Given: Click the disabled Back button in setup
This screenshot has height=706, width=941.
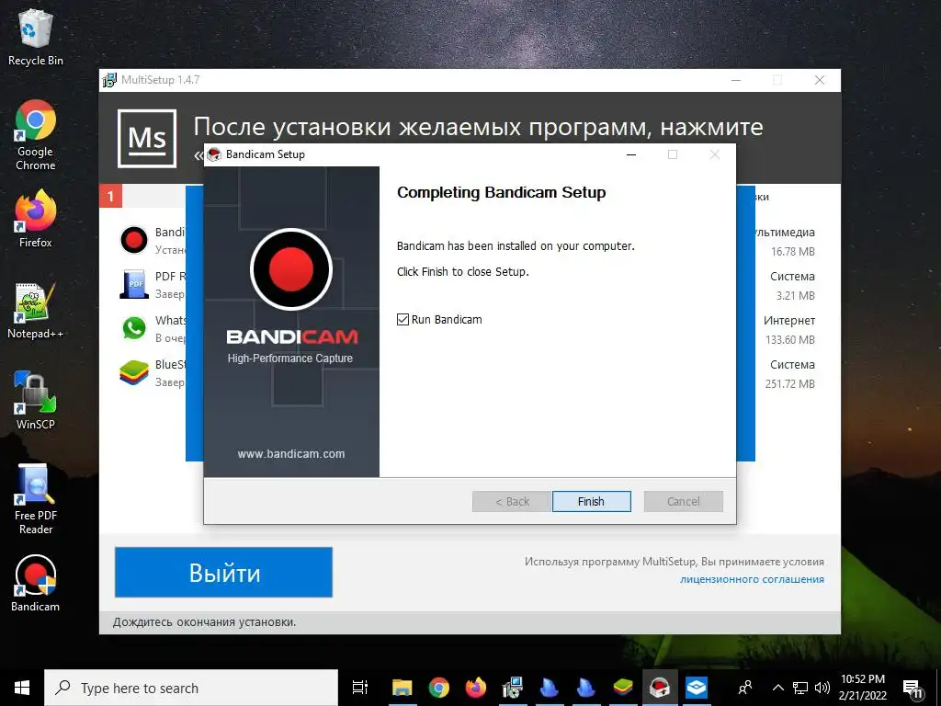Looking at the screenshot, I should click(x=512, y=501).
